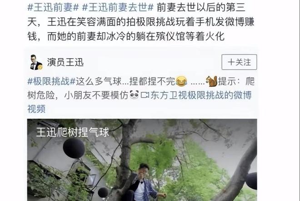The height and width of the screenshot is (201, 300).
Task: Click the video camera icon before 东方卫视
Action: (145, 95)
